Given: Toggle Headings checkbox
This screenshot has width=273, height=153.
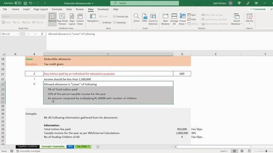Looking at the screenshot, I should 114,23.
